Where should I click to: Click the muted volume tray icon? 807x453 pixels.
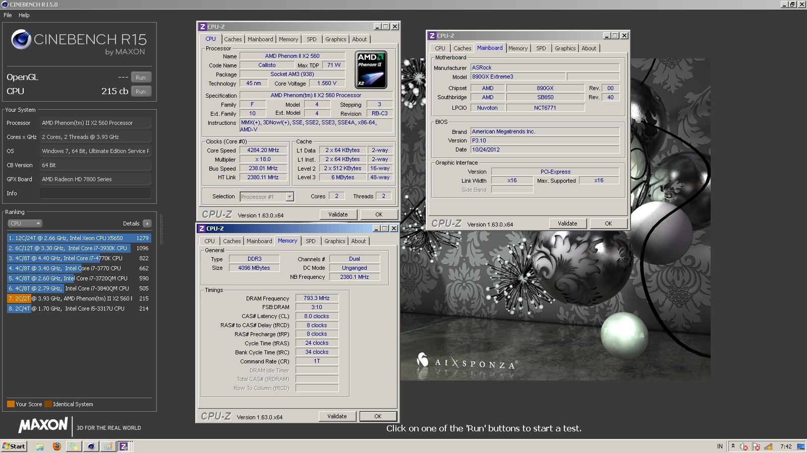tap(744, 446)
